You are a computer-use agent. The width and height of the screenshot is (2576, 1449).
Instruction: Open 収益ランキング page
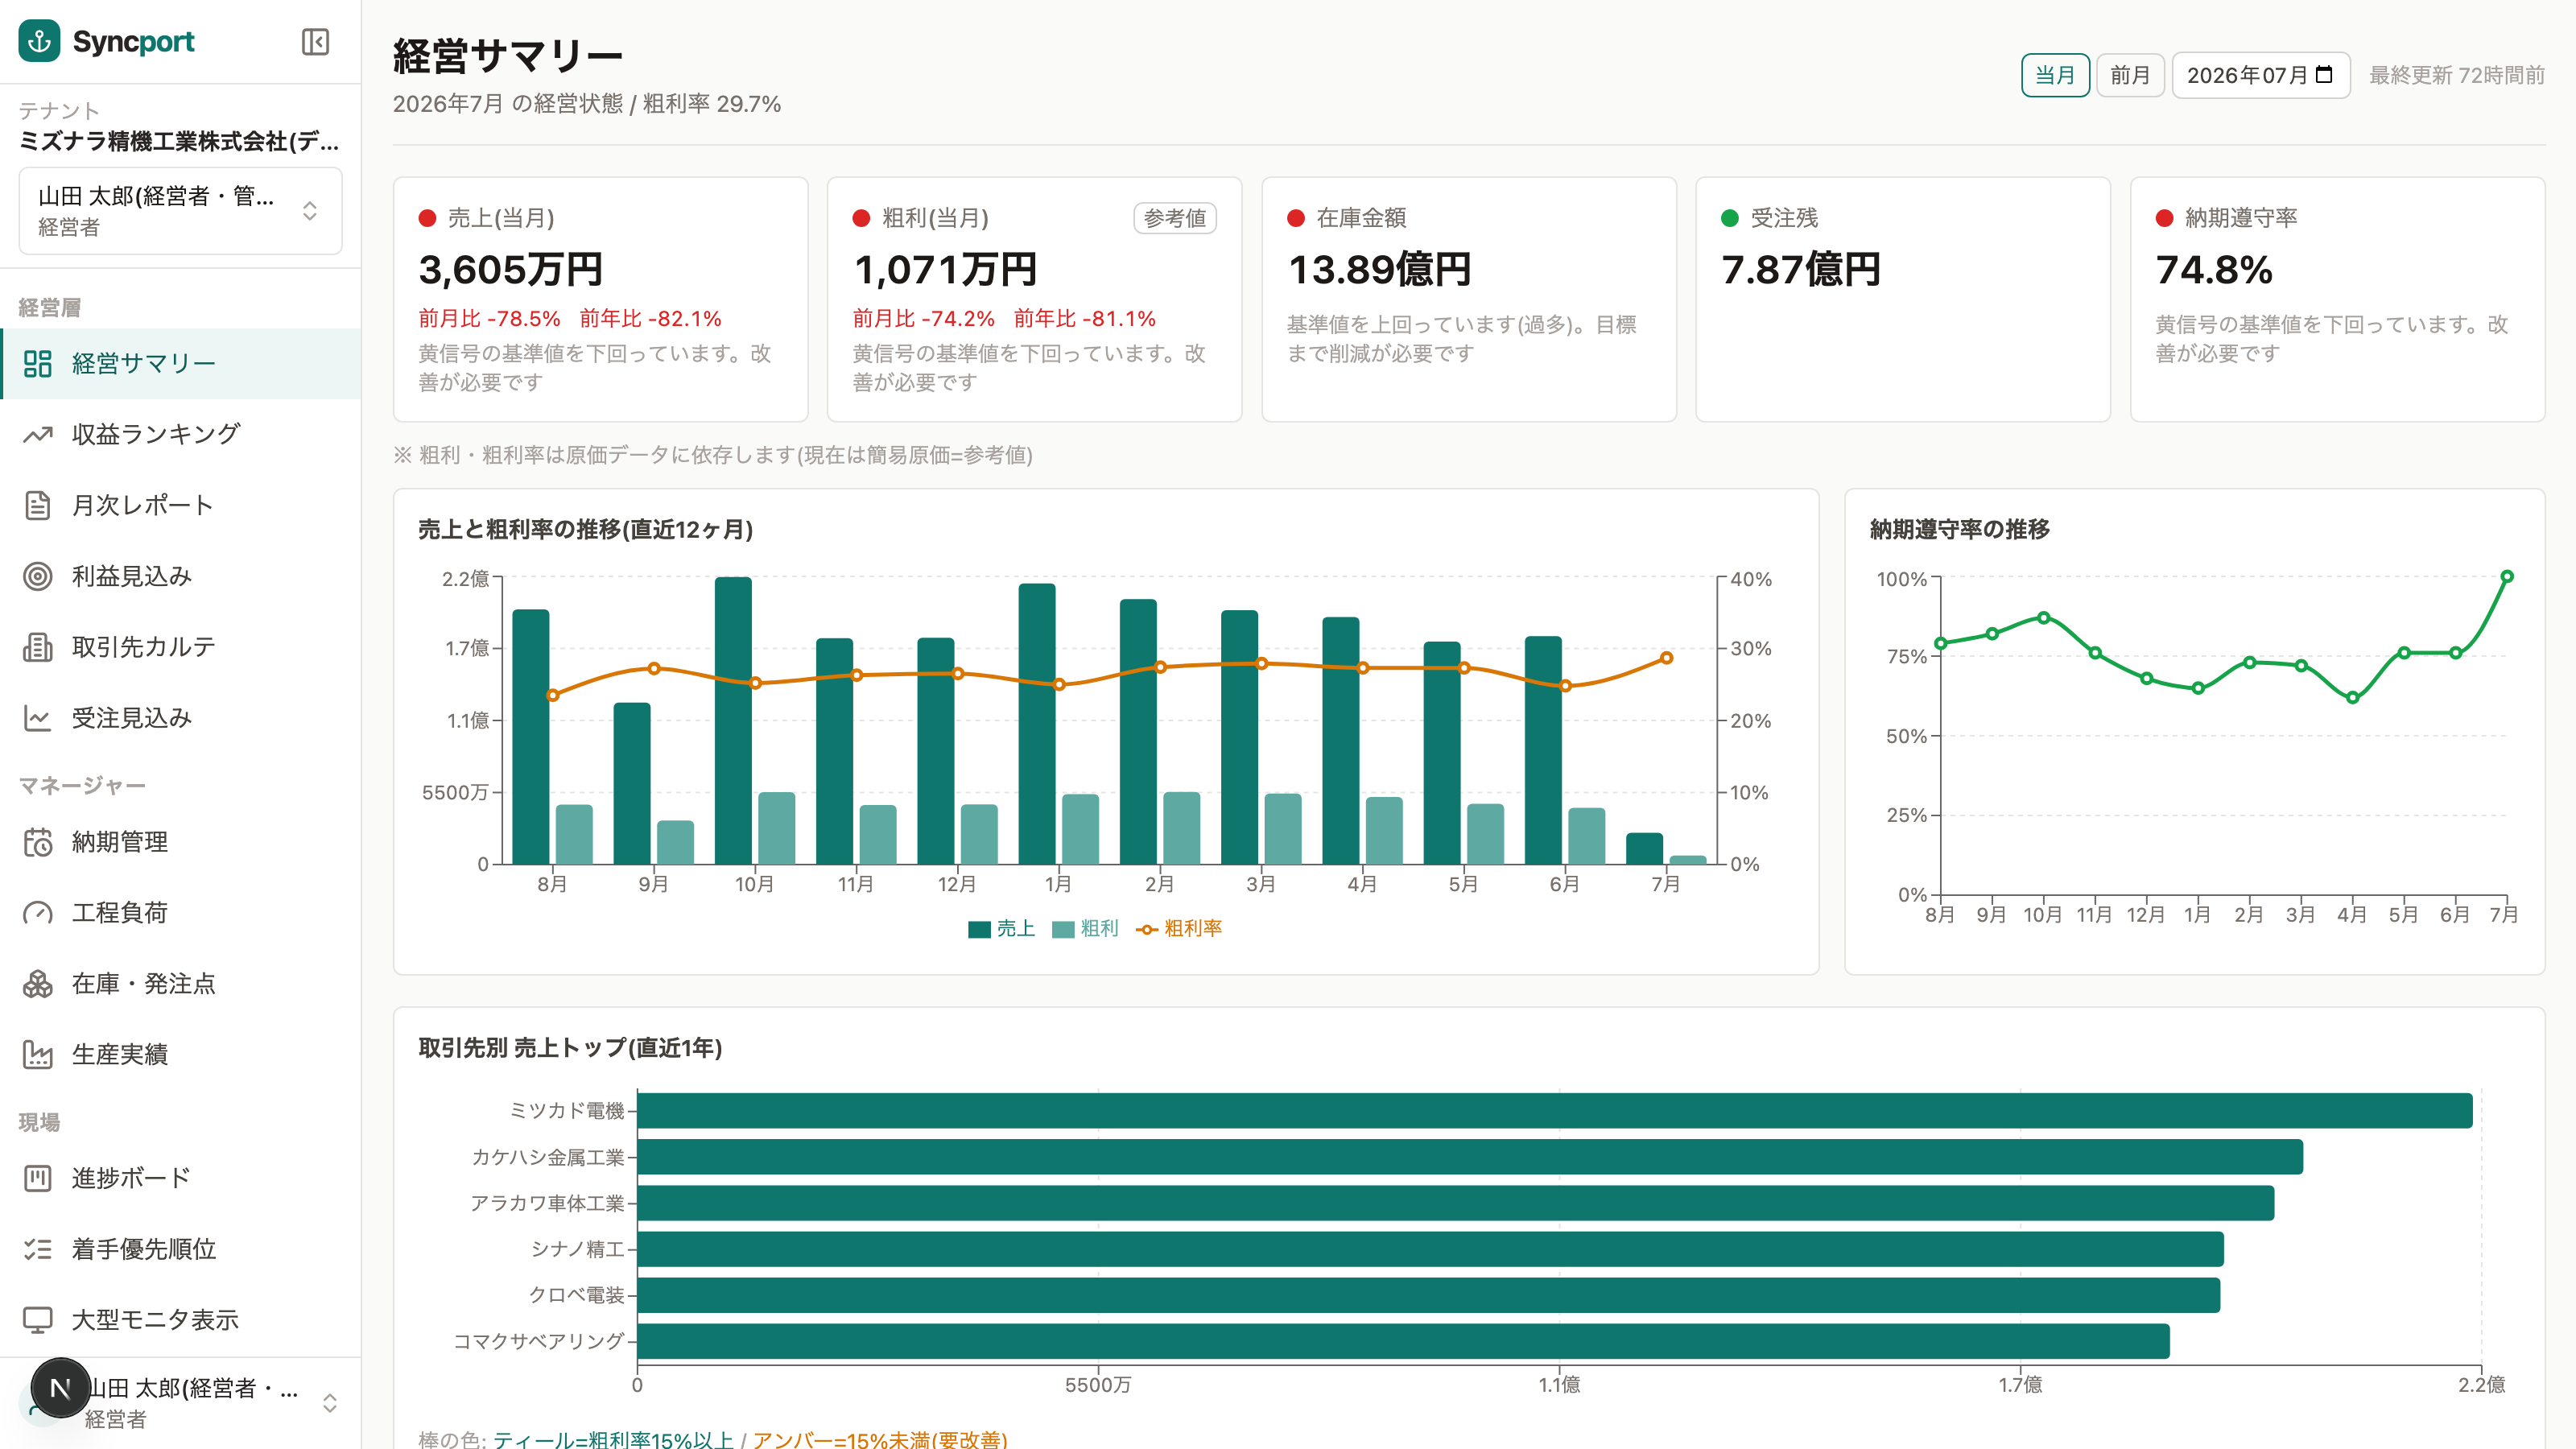[x=181, y=434]
